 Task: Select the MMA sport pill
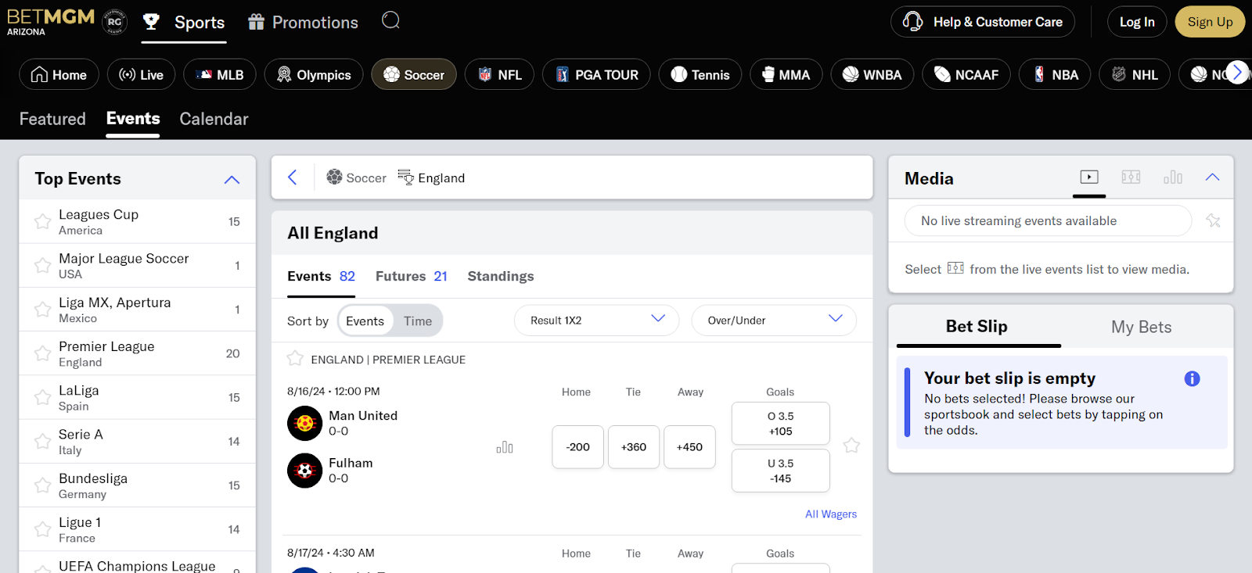786,75
